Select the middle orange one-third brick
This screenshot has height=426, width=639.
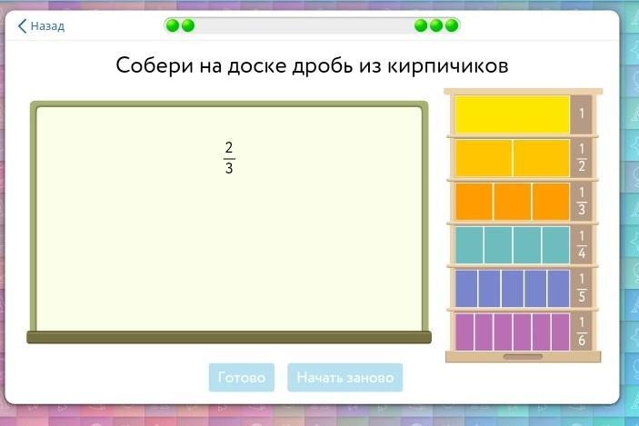pos(512,202)
